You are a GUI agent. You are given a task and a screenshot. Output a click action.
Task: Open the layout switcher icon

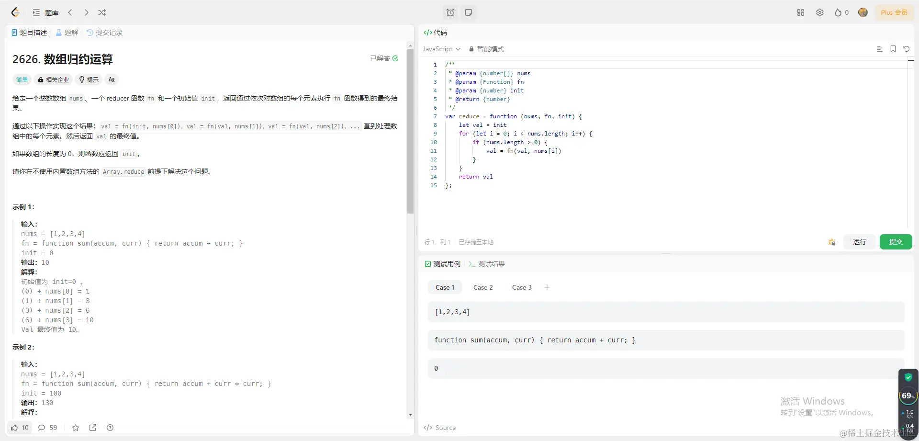coord(801,12)
